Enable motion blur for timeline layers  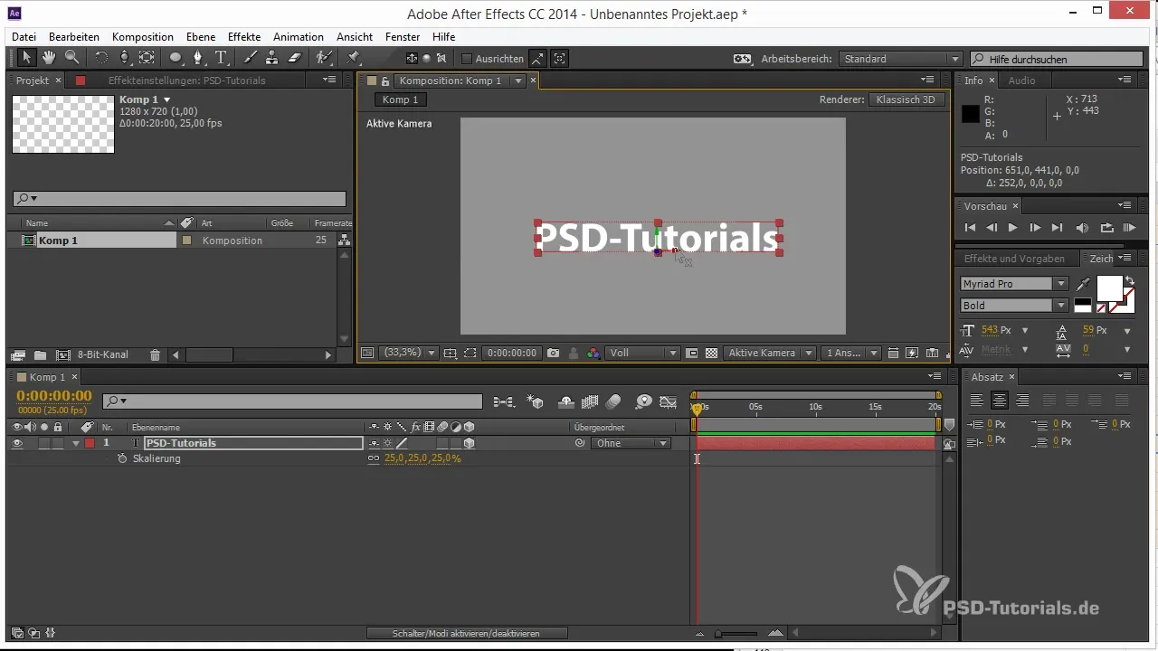click(613, 401)
